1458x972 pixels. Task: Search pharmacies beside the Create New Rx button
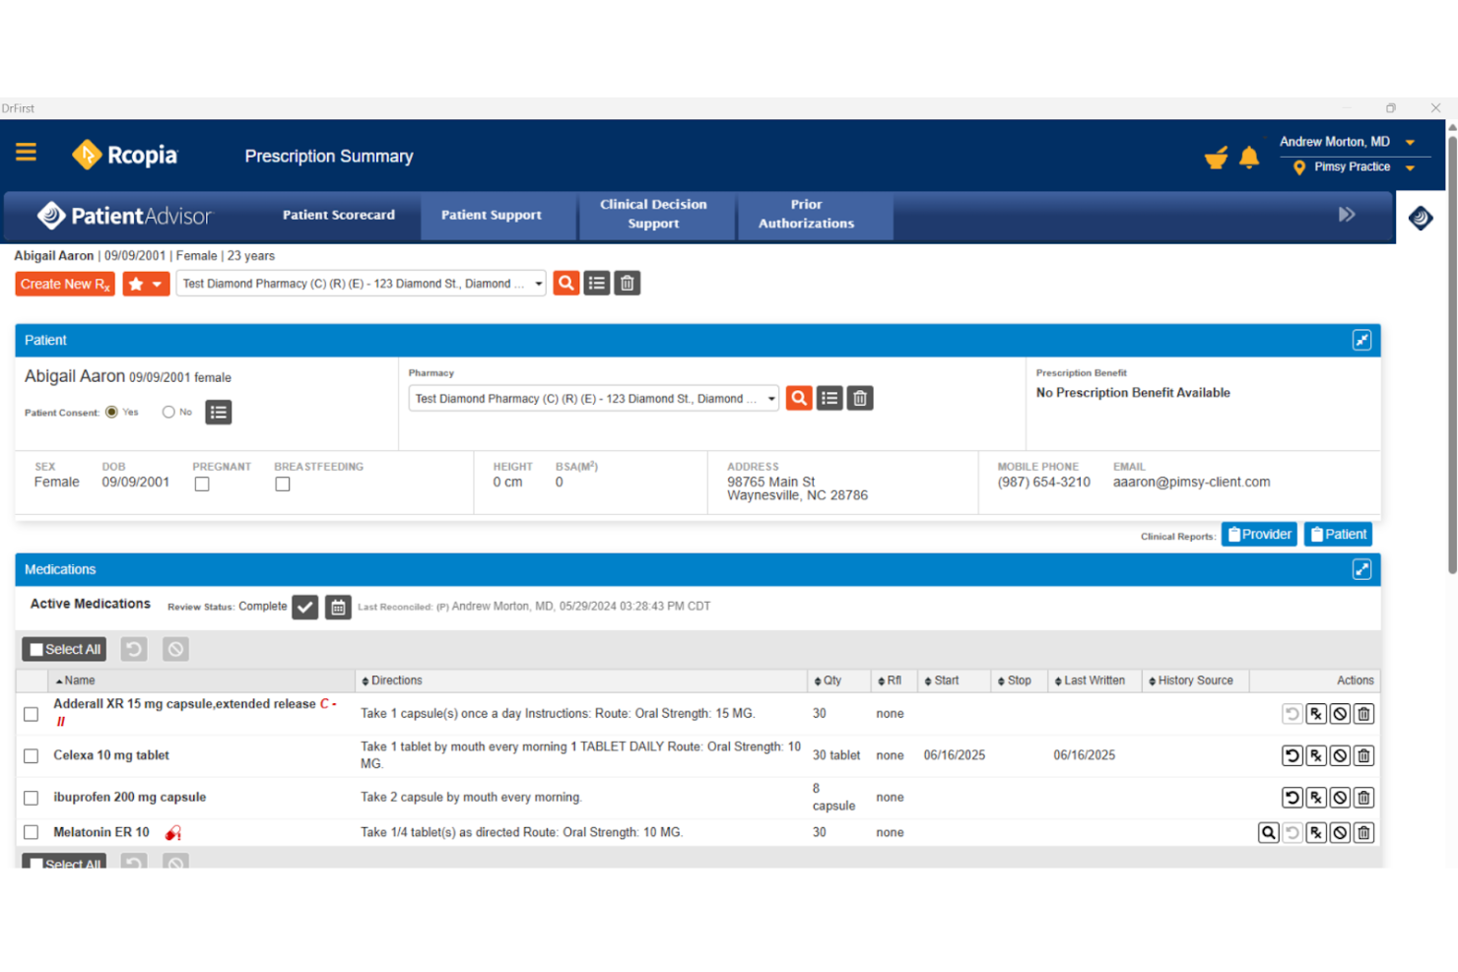click(566, 284)
